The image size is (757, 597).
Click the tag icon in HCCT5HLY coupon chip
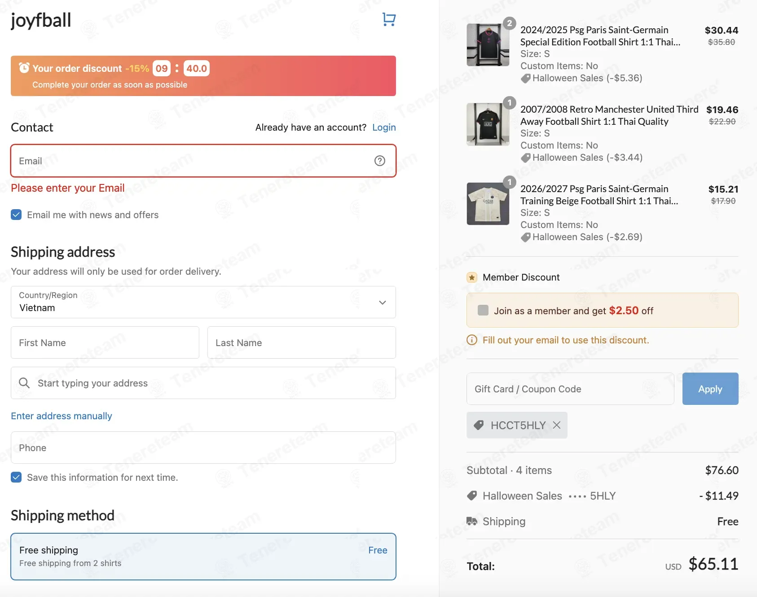(479, 425)
